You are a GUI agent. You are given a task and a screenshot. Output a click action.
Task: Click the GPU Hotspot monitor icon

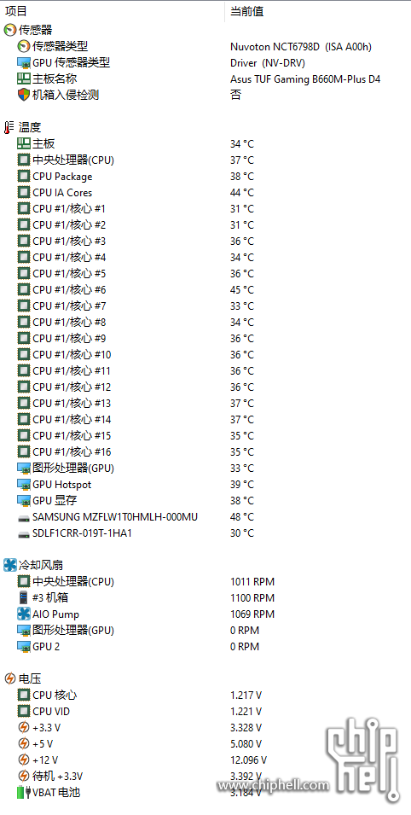tap(24, 485)
